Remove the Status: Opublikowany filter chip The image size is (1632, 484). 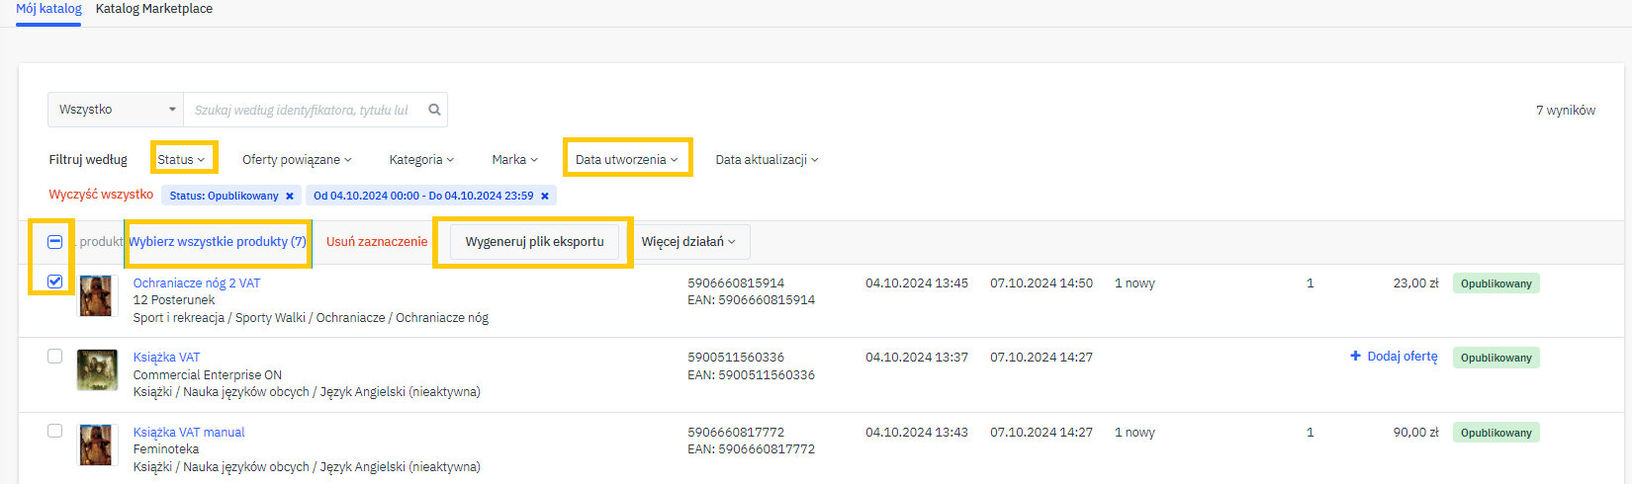[290, 197]
